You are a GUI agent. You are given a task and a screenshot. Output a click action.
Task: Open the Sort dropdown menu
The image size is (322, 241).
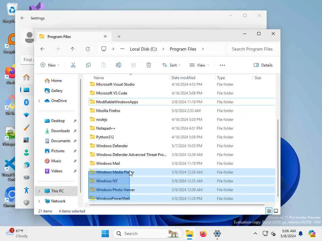171,65
